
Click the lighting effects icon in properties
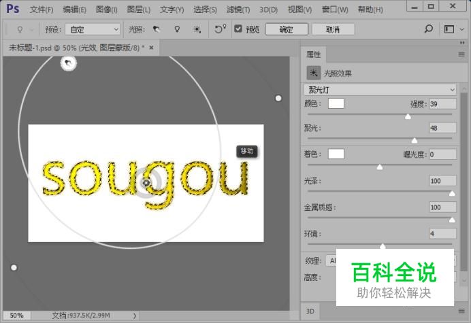coord(314,73)
